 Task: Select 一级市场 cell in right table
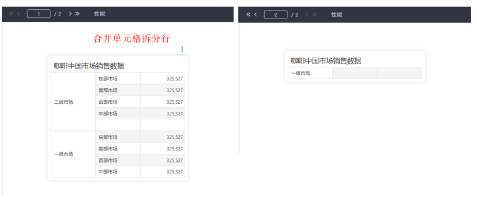(310, 73)
